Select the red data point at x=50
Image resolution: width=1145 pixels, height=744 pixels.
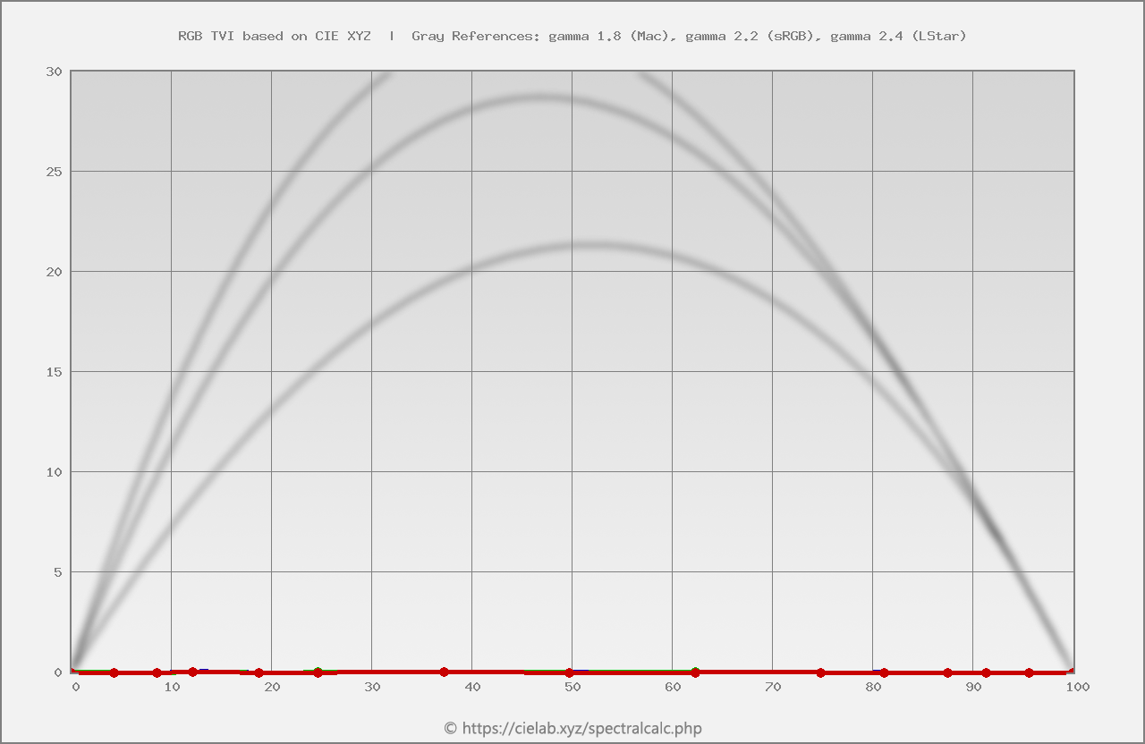point(569,672)
